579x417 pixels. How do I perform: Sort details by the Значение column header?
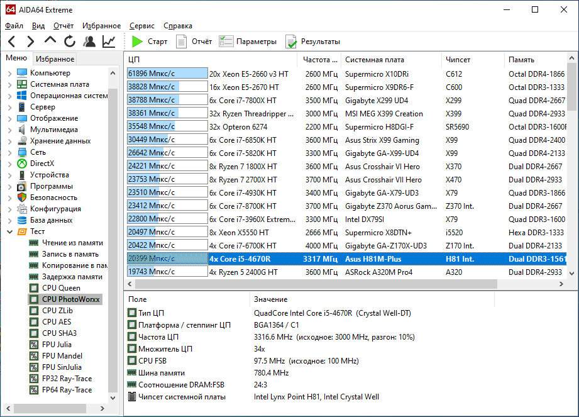[372, 299]
